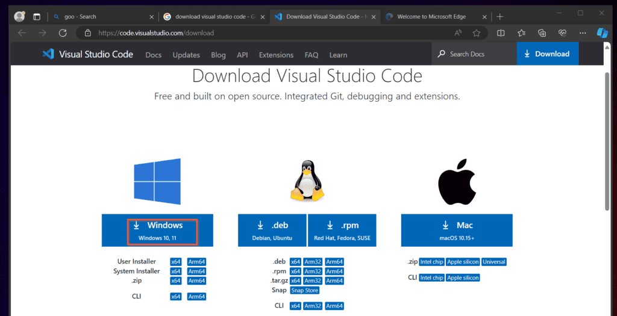Select System Installer Arm64 link
The height and width of the screenshot is (316, 617).
tap(196, 271)
